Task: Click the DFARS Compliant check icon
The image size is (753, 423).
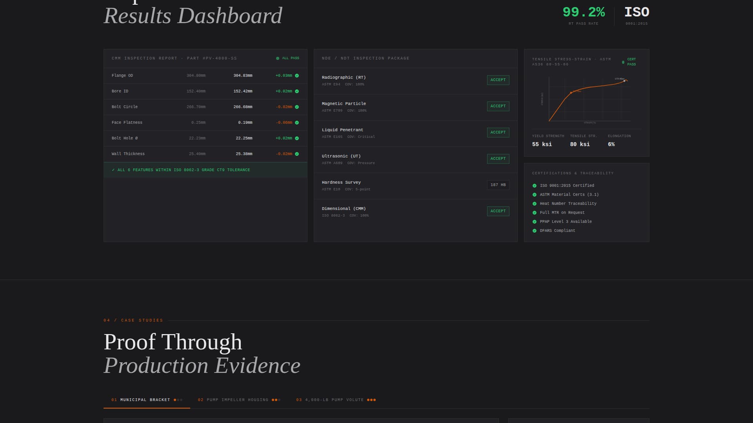Action: 535,230
